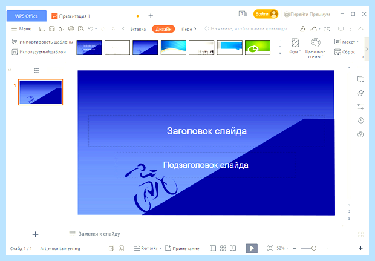Apply the first dark blue design template
Image resolution: width=375 pixels, height=261 pixels.
coord(89,47)
